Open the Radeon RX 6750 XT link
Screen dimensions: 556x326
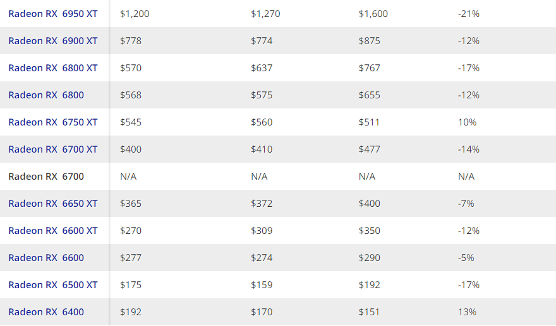click(53, 122)
